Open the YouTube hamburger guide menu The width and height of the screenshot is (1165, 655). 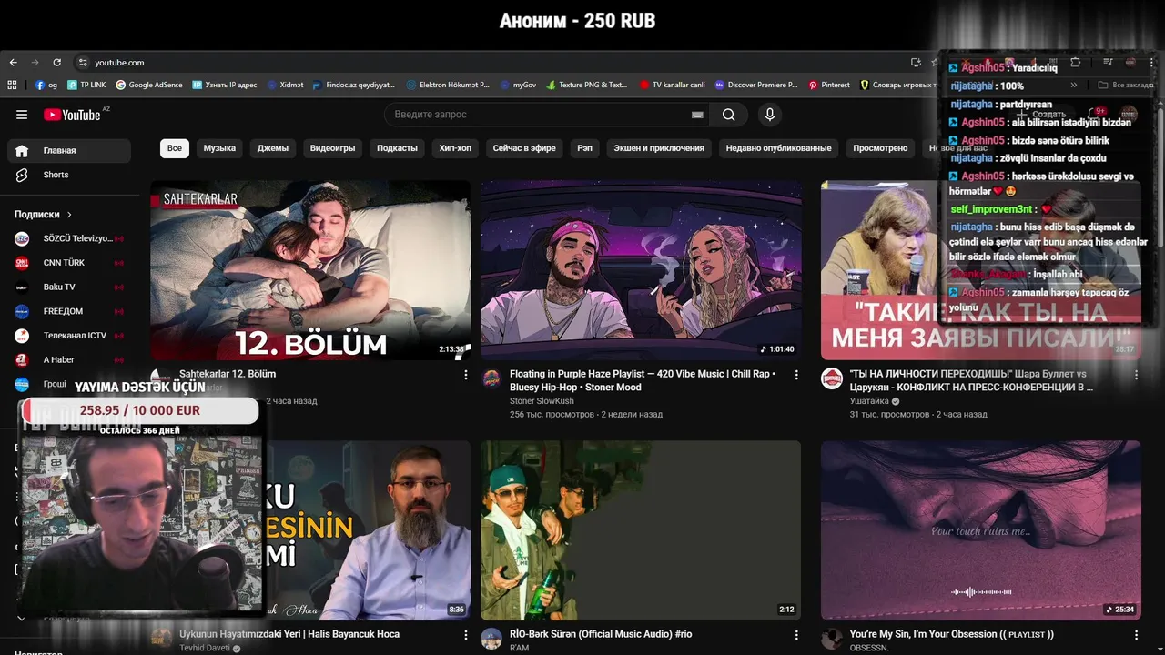coord(22,115)
